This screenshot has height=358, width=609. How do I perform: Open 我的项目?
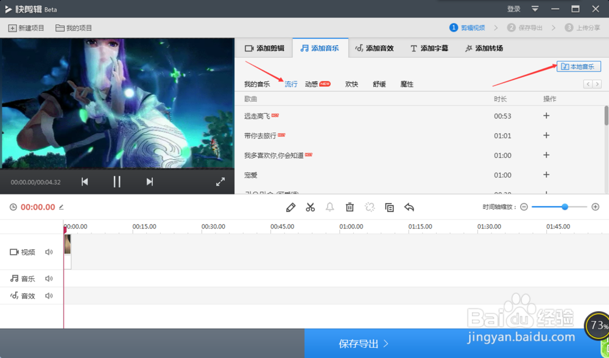pyautogui.click(x=74, y=28)
